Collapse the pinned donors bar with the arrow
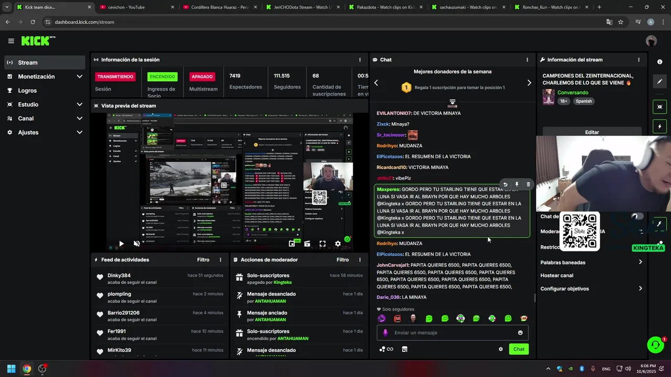 pos(452,102)
